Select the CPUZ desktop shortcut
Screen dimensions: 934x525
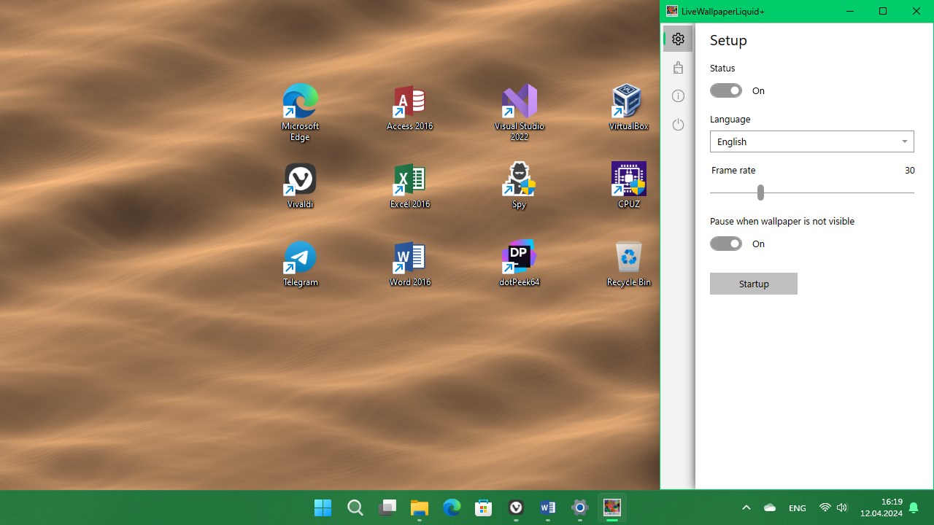pos(628,186)
